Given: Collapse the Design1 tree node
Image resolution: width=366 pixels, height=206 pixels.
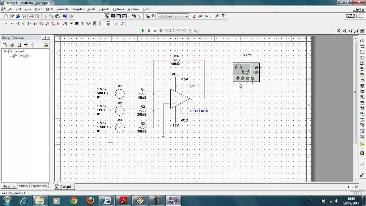Looking at the screenshot, I should (5, 51).
